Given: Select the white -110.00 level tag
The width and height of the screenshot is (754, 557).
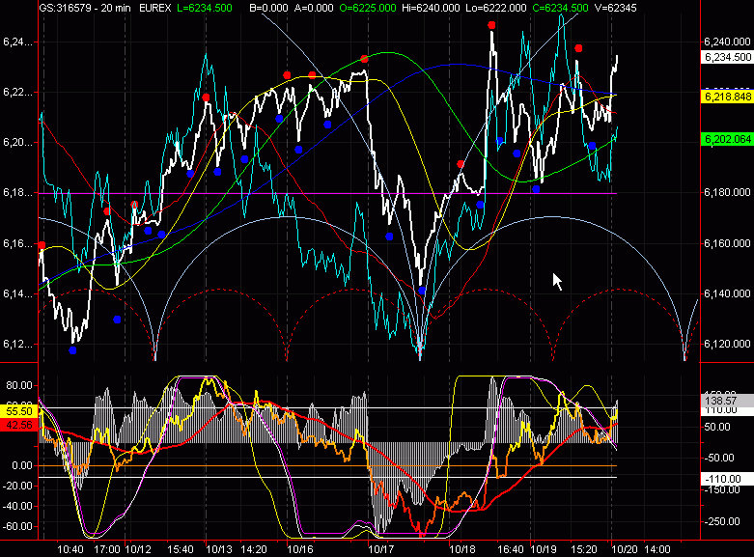Looking at the screenshot, I should 727,479.
